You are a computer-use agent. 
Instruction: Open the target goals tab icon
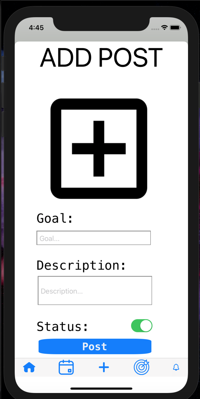tap(142, 367)
